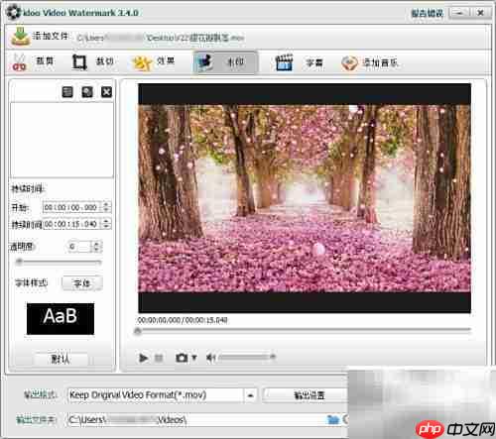
Task: Open the star Effects tool
Action: pyautogui.click(x=142, y=62)
